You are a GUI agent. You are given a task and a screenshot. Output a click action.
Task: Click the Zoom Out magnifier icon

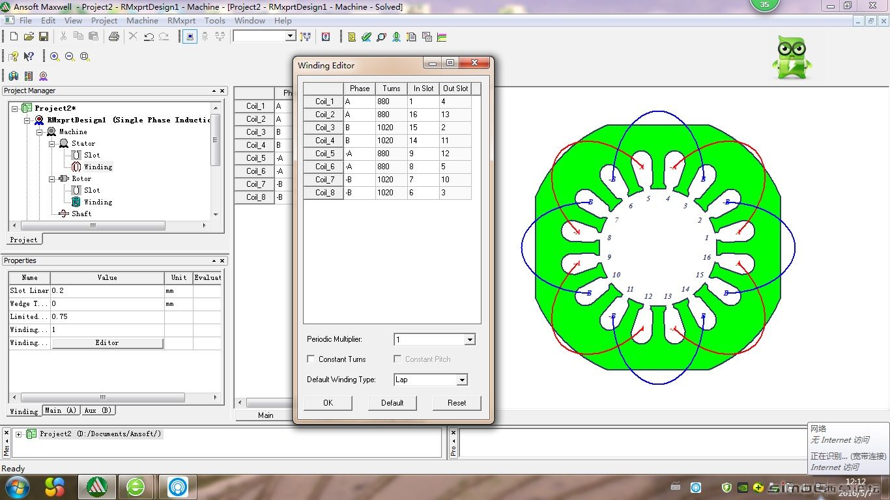click(70, 57)
